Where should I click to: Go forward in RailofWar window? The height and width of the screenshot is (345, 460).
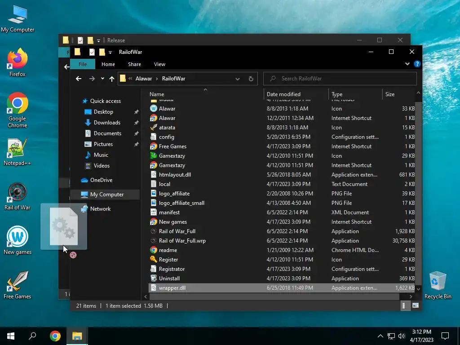point(92,79)
